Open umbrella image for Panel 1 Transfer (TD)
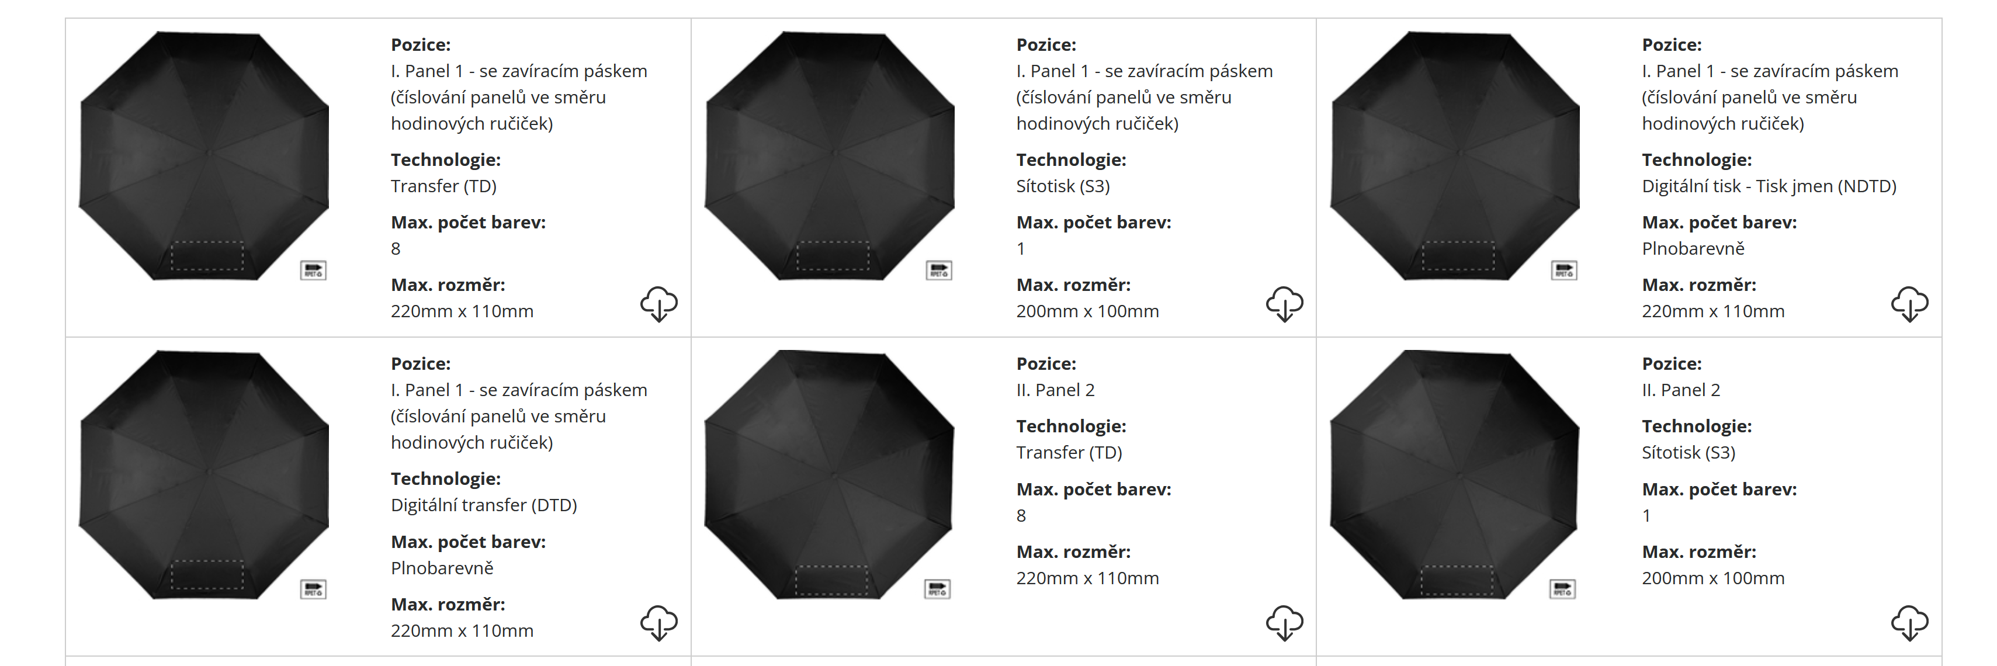Screen dimensions: 1997x666 point(204,155)
